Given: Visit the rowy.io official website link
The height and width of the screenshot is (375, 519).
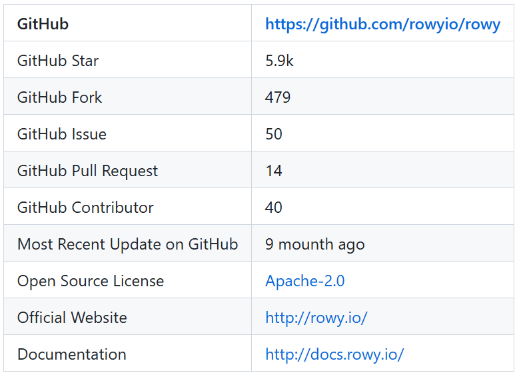Looking at the screenshot, I should tap(316, 318).
